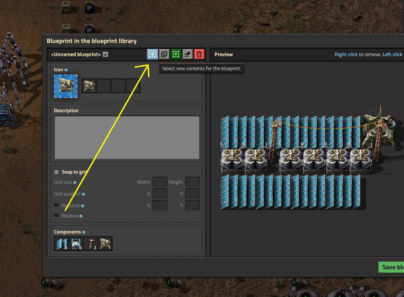Click the Save blueprint button

[x=391, y=267]
